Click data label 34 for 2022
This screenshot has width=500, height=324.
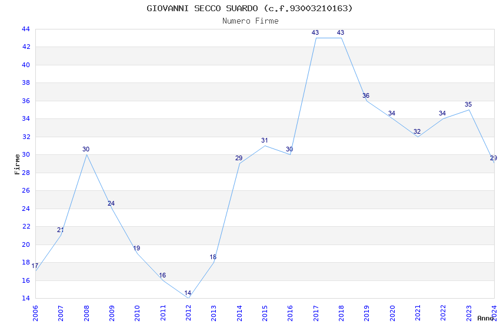[442, 113]
